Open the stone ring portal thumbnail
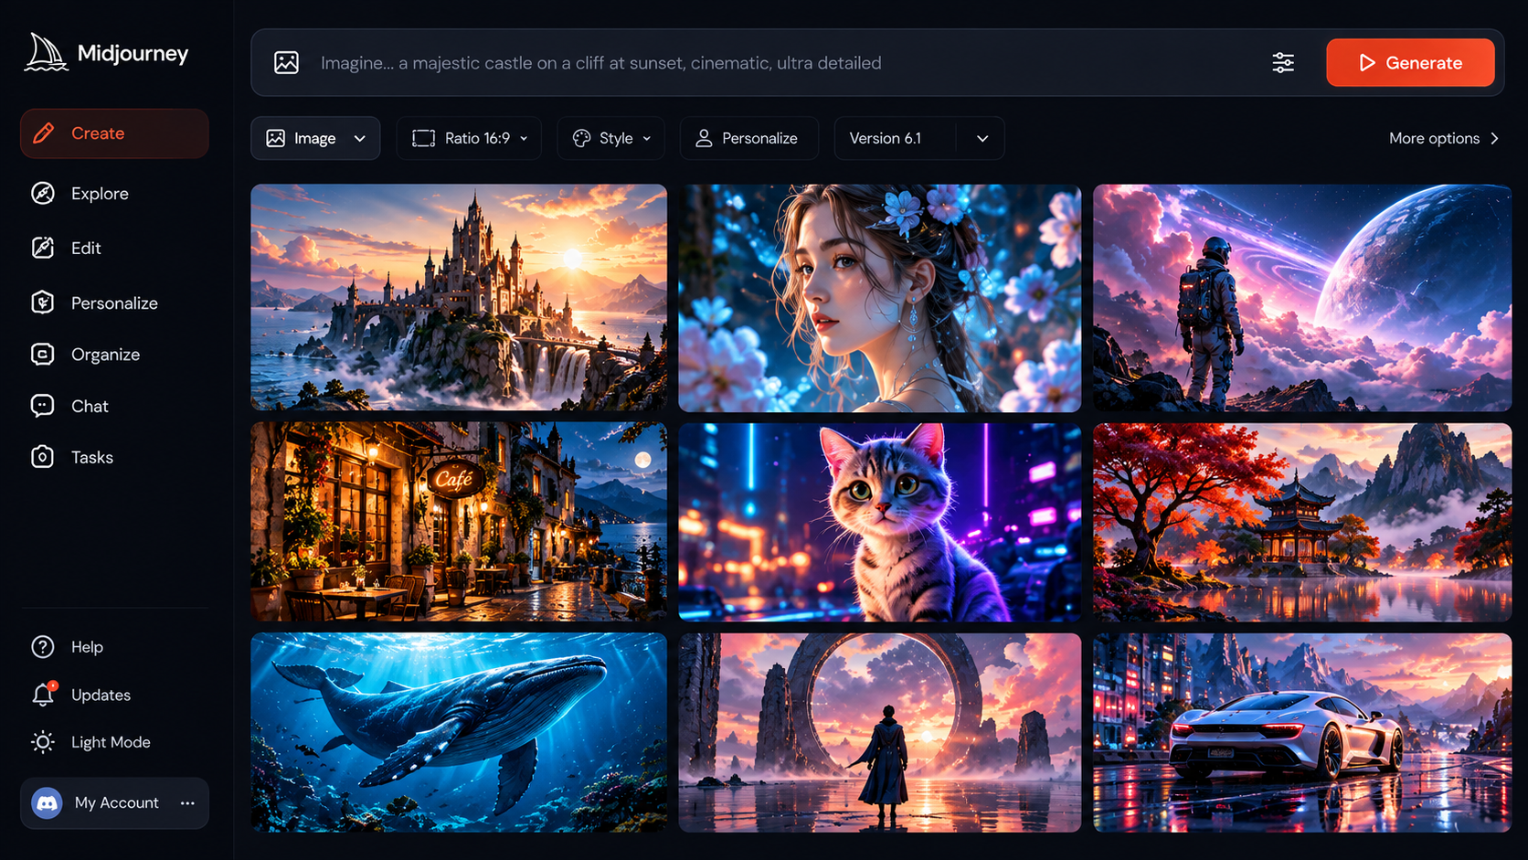This screenshot has height=860, width=1528. (880, 732)
